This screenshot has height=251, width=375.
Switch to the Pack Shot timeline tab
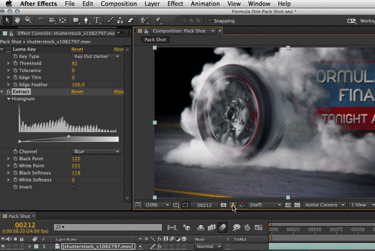tap(19, 216)
